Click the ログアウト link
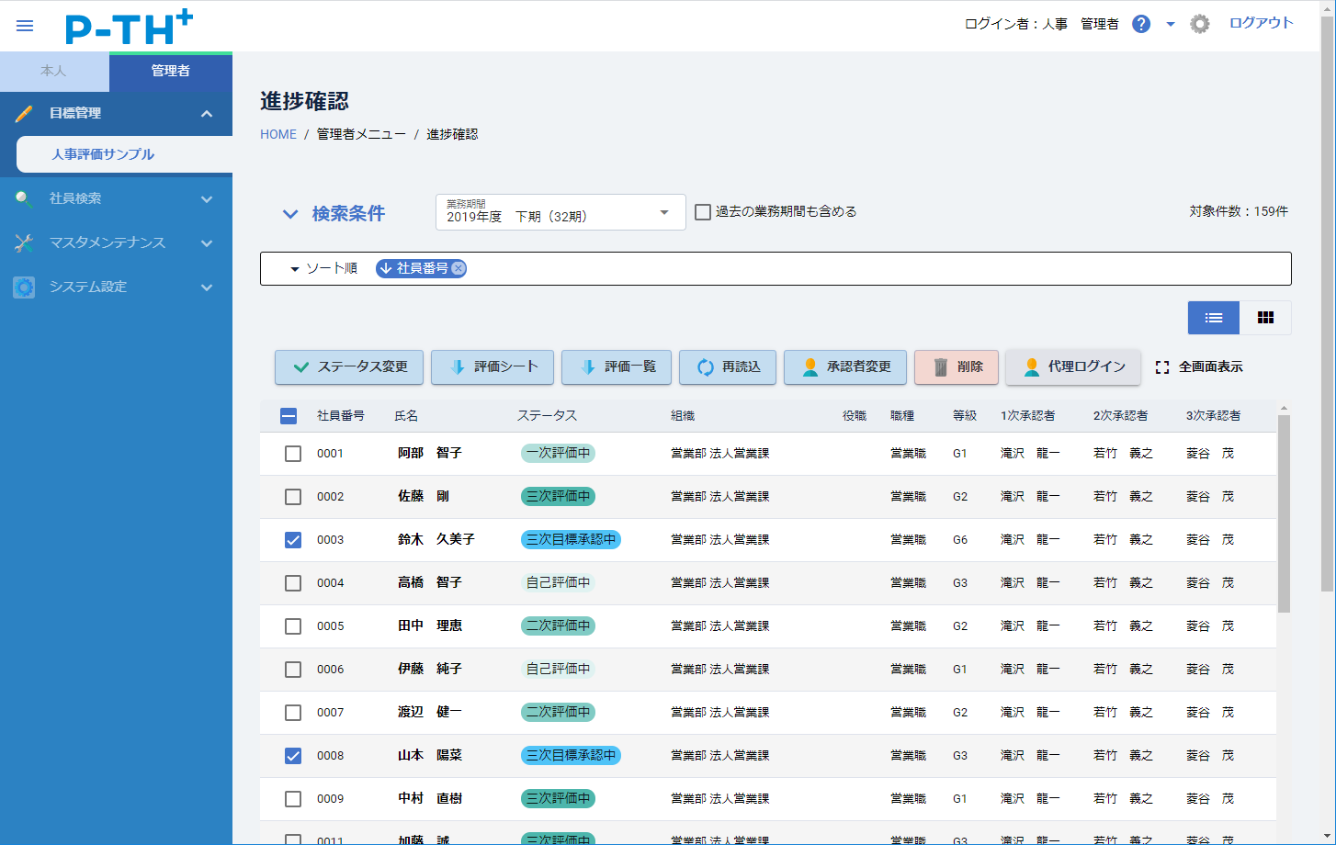Image resolution: width=1336 pixels, height=845 pixels. click(x=1261, y=23)
